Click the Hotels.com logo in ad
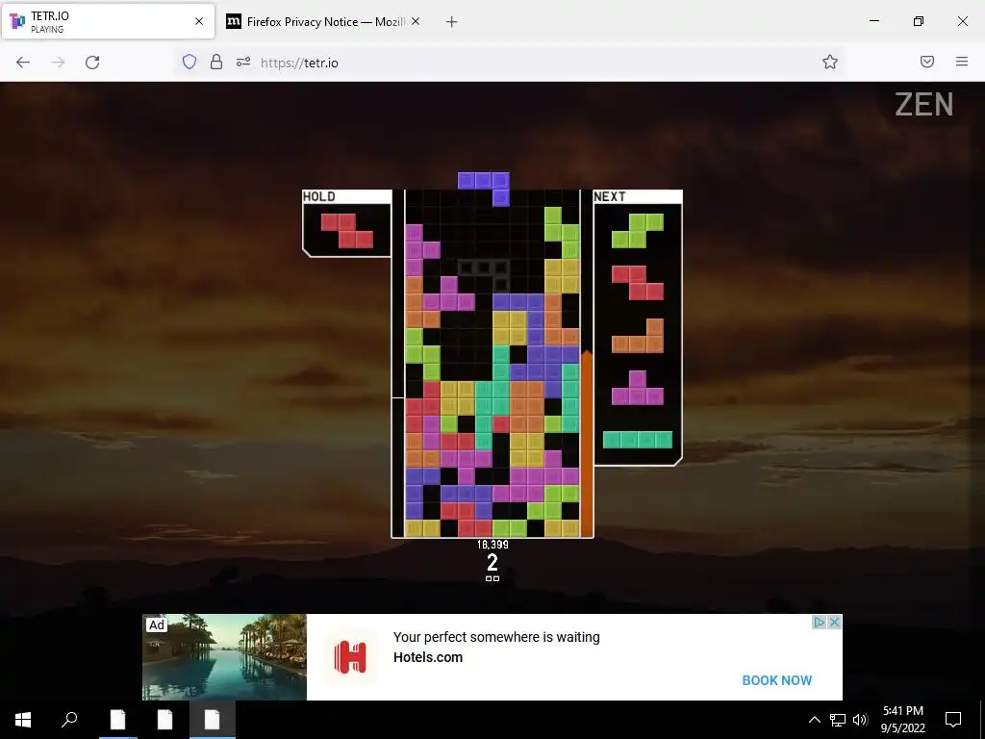Image resolution: width=985 pixels, height=739 pixels. pyautogui.click(x=350, y=656)
